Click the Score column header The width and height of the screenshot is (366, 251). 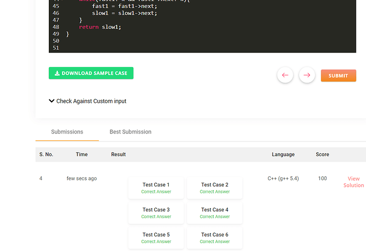coord(323,155)
